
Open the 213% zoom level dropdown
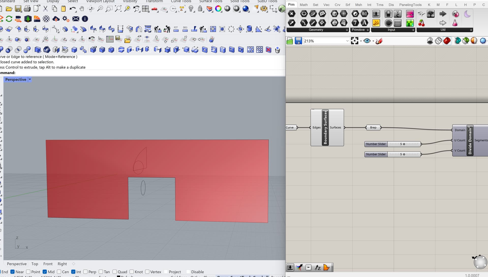coord(347,41)
